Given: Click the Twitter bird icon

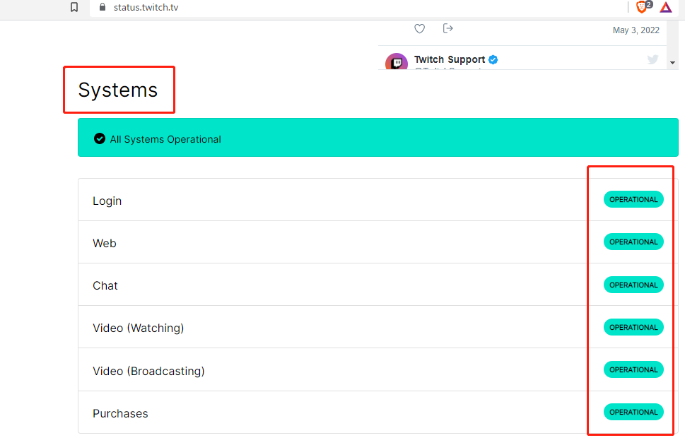Looking at the screenshot, I should [x=652, y=59].
